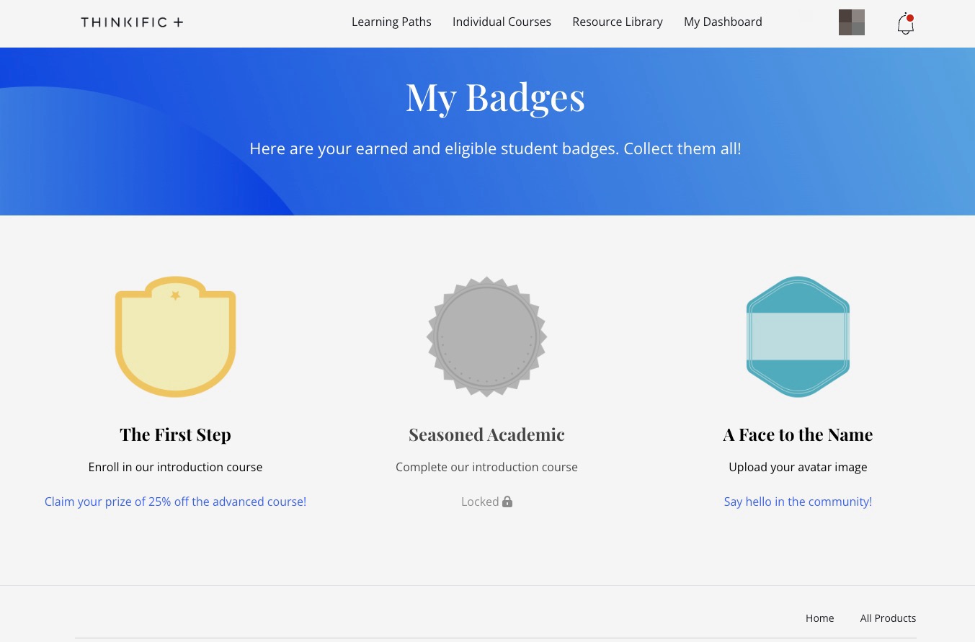Browse the Resource Library
This screenshot has height=642, width=975.
coord(618,22)
